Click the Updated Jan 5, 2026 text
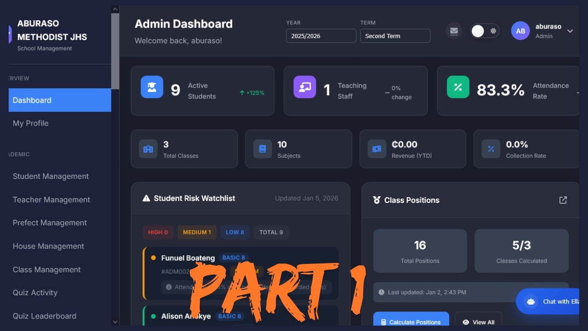Viewport: 588px width, 331px height. (x=306, y=198)
